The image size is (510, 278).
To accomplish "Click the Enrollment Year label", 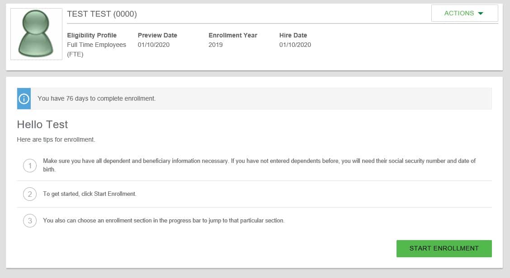I will (x=232, y=35).
